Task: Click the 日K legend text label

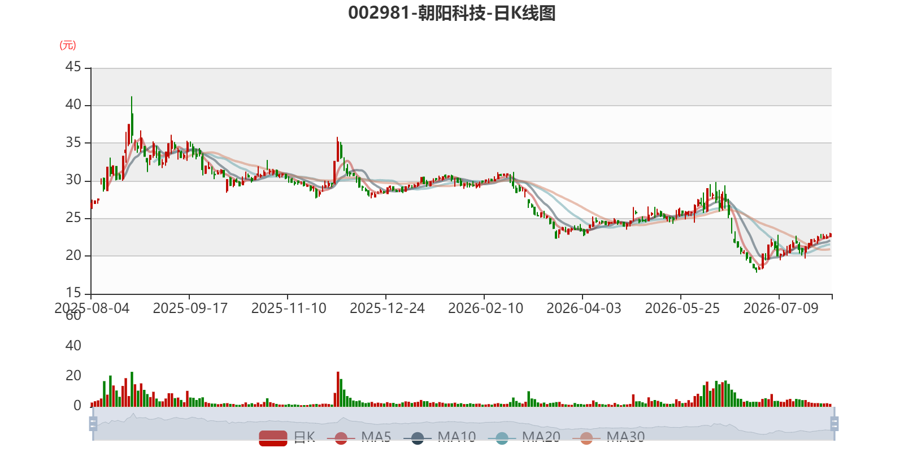Action: (x=304, y=437)
